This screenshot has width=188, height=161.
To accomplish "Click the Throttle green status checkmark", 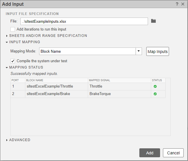I will pos(155,86).
